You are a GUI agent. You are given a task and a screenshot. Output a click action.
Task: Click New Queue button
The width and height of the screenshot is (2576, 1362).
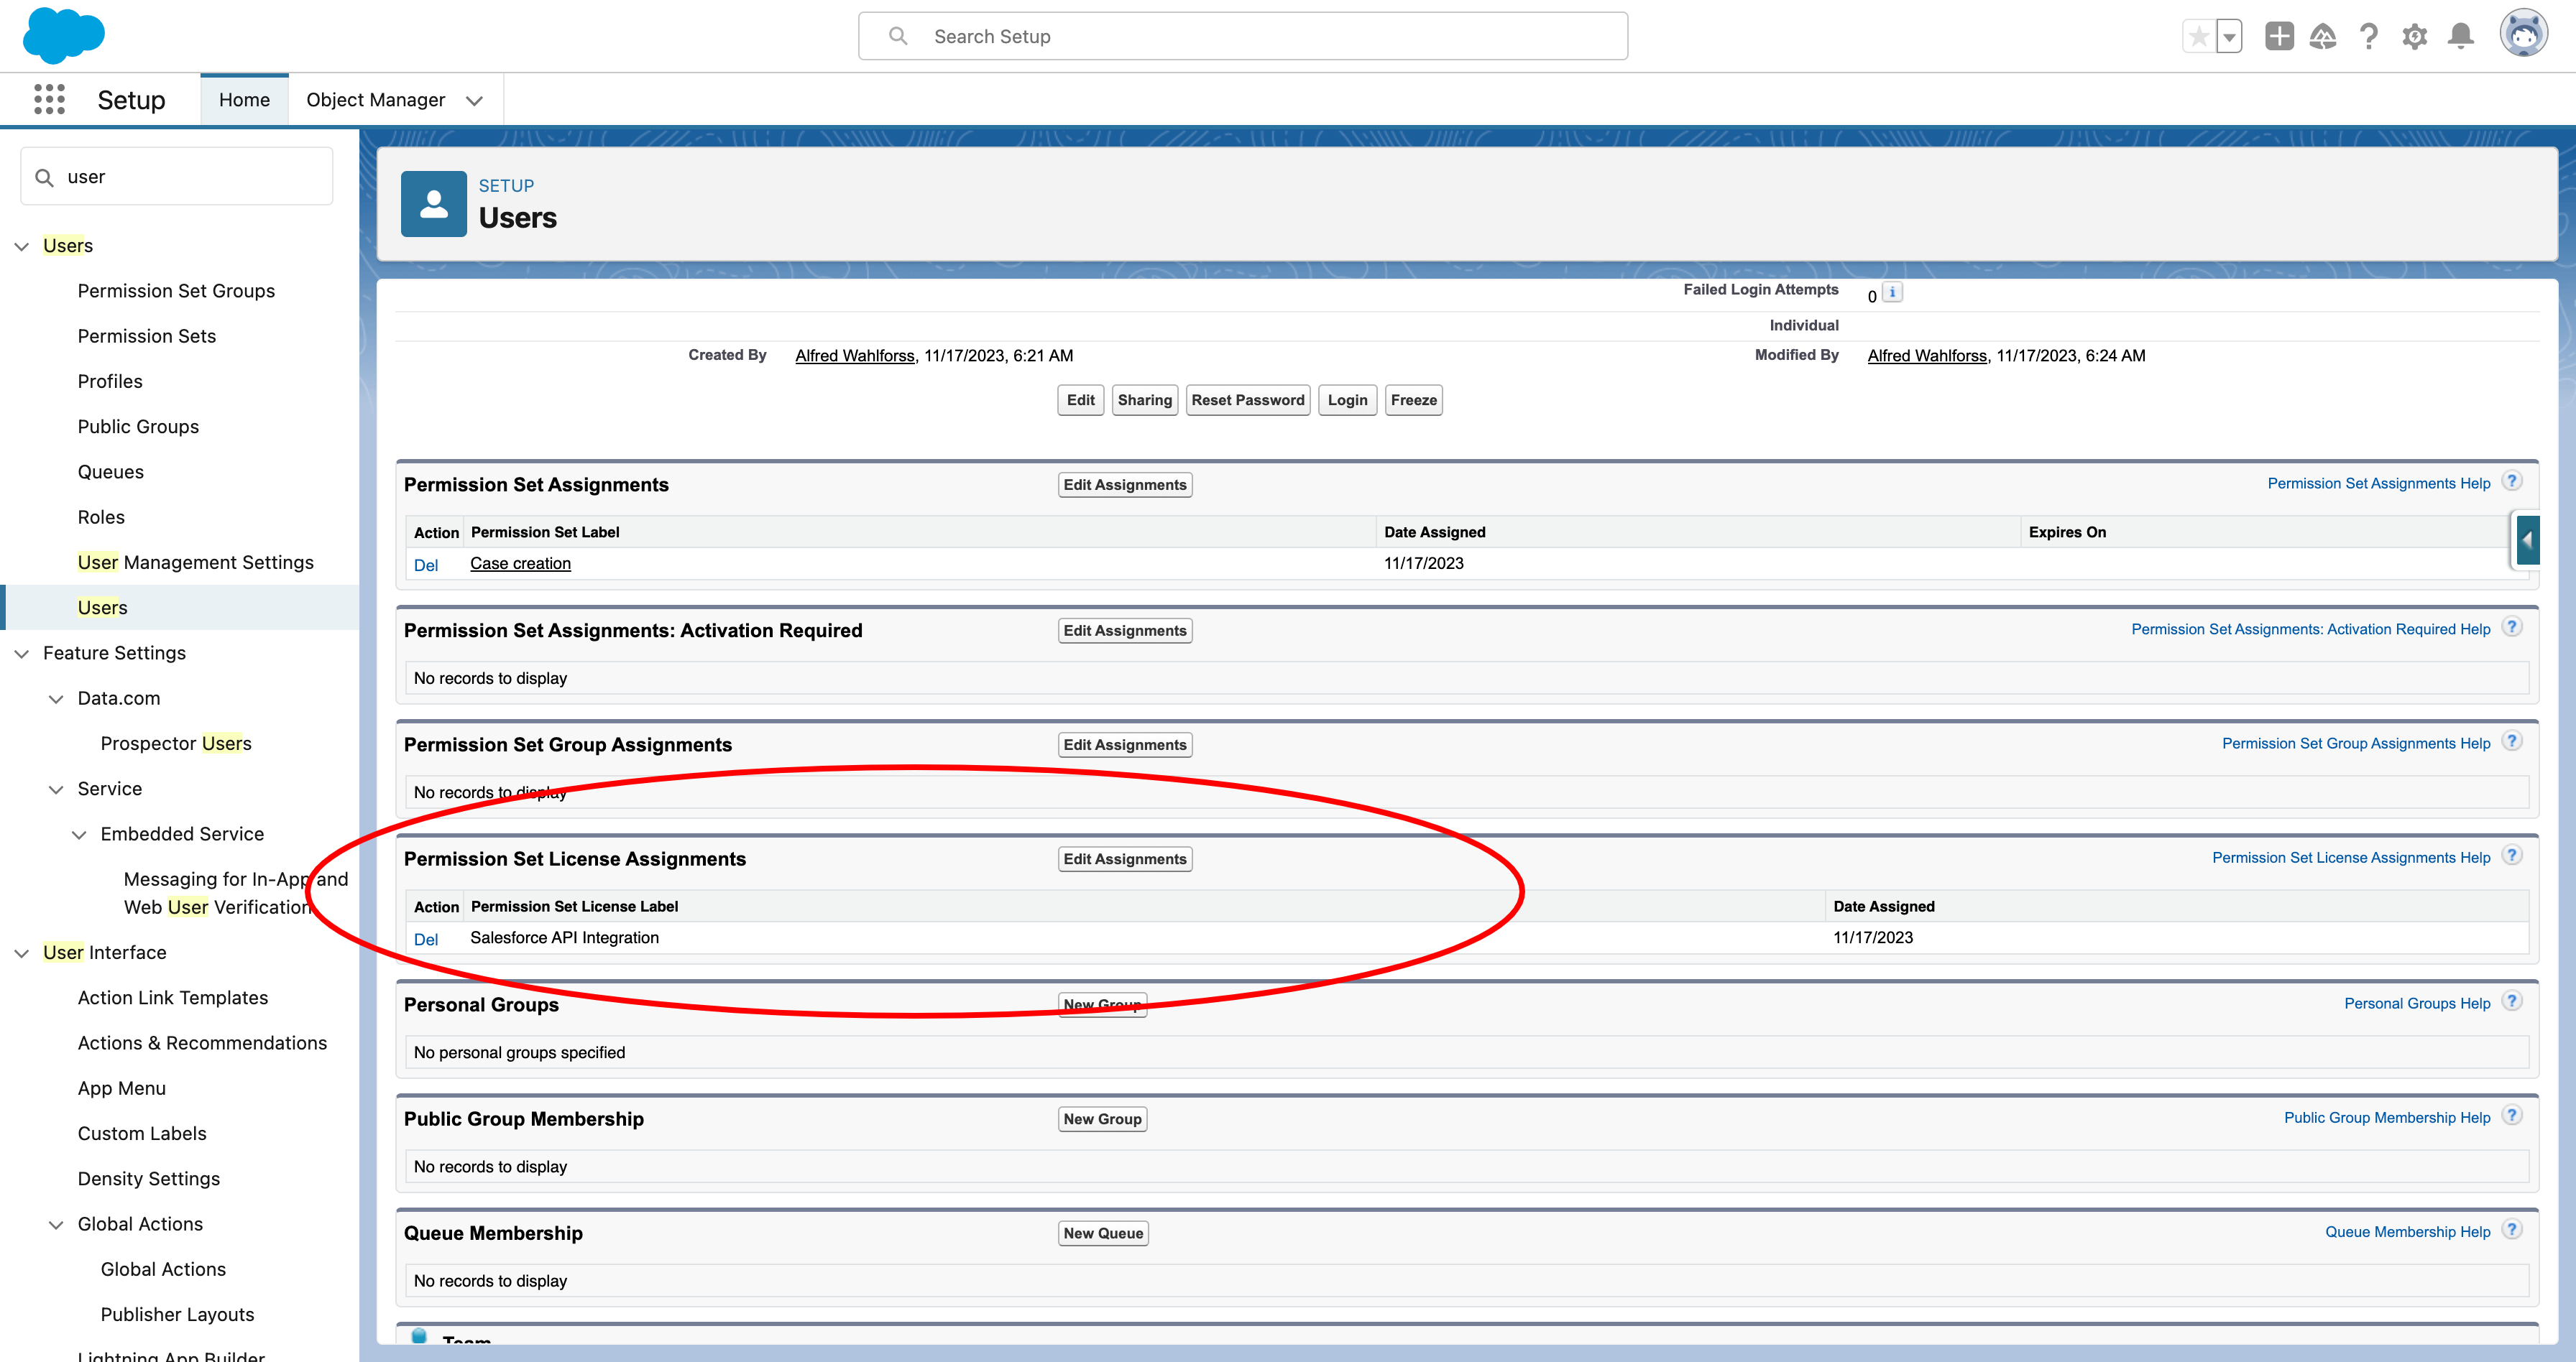[1103, 1234]
